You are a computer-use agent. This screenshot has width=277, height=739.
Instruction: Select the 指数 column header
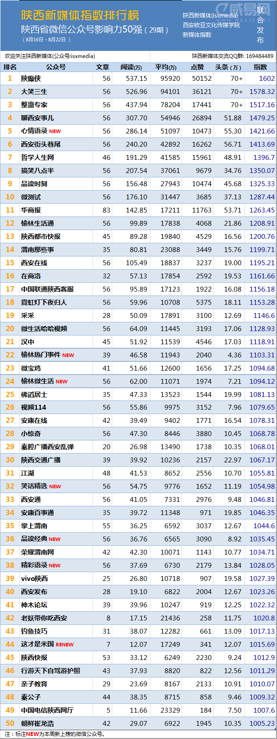pyautogui.click(x=260, y=67)
